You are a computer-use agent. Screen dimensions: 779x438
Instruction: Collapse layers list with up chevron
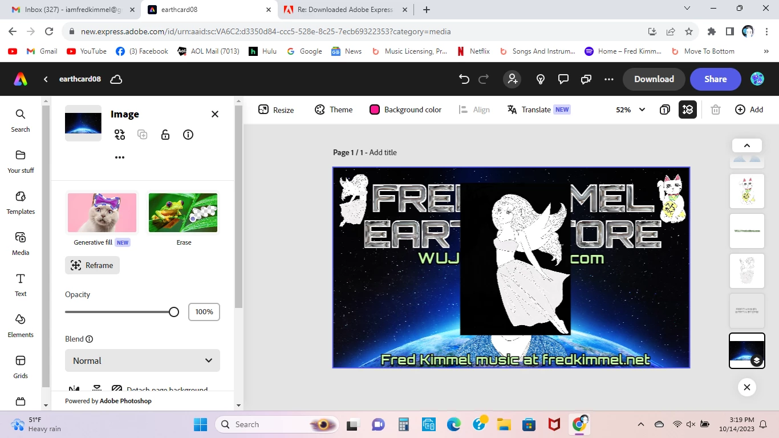point(747,145)
